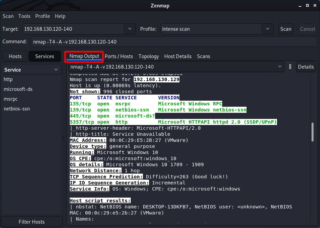This screenshot has height=228, width=320.
Task: Open the Scans tab
Action: [x=204, y=56]
